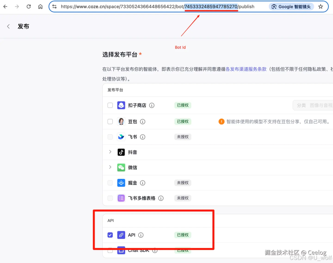Show info for 飞书多维表格
This screenshot has height=263, width=333.
[x=161, y=198]
